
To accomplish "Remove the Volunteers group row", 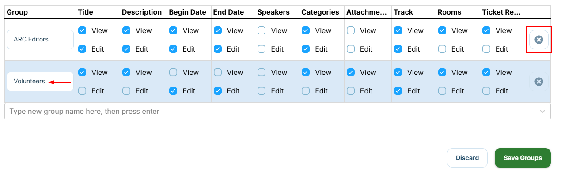I will (539, 82).
